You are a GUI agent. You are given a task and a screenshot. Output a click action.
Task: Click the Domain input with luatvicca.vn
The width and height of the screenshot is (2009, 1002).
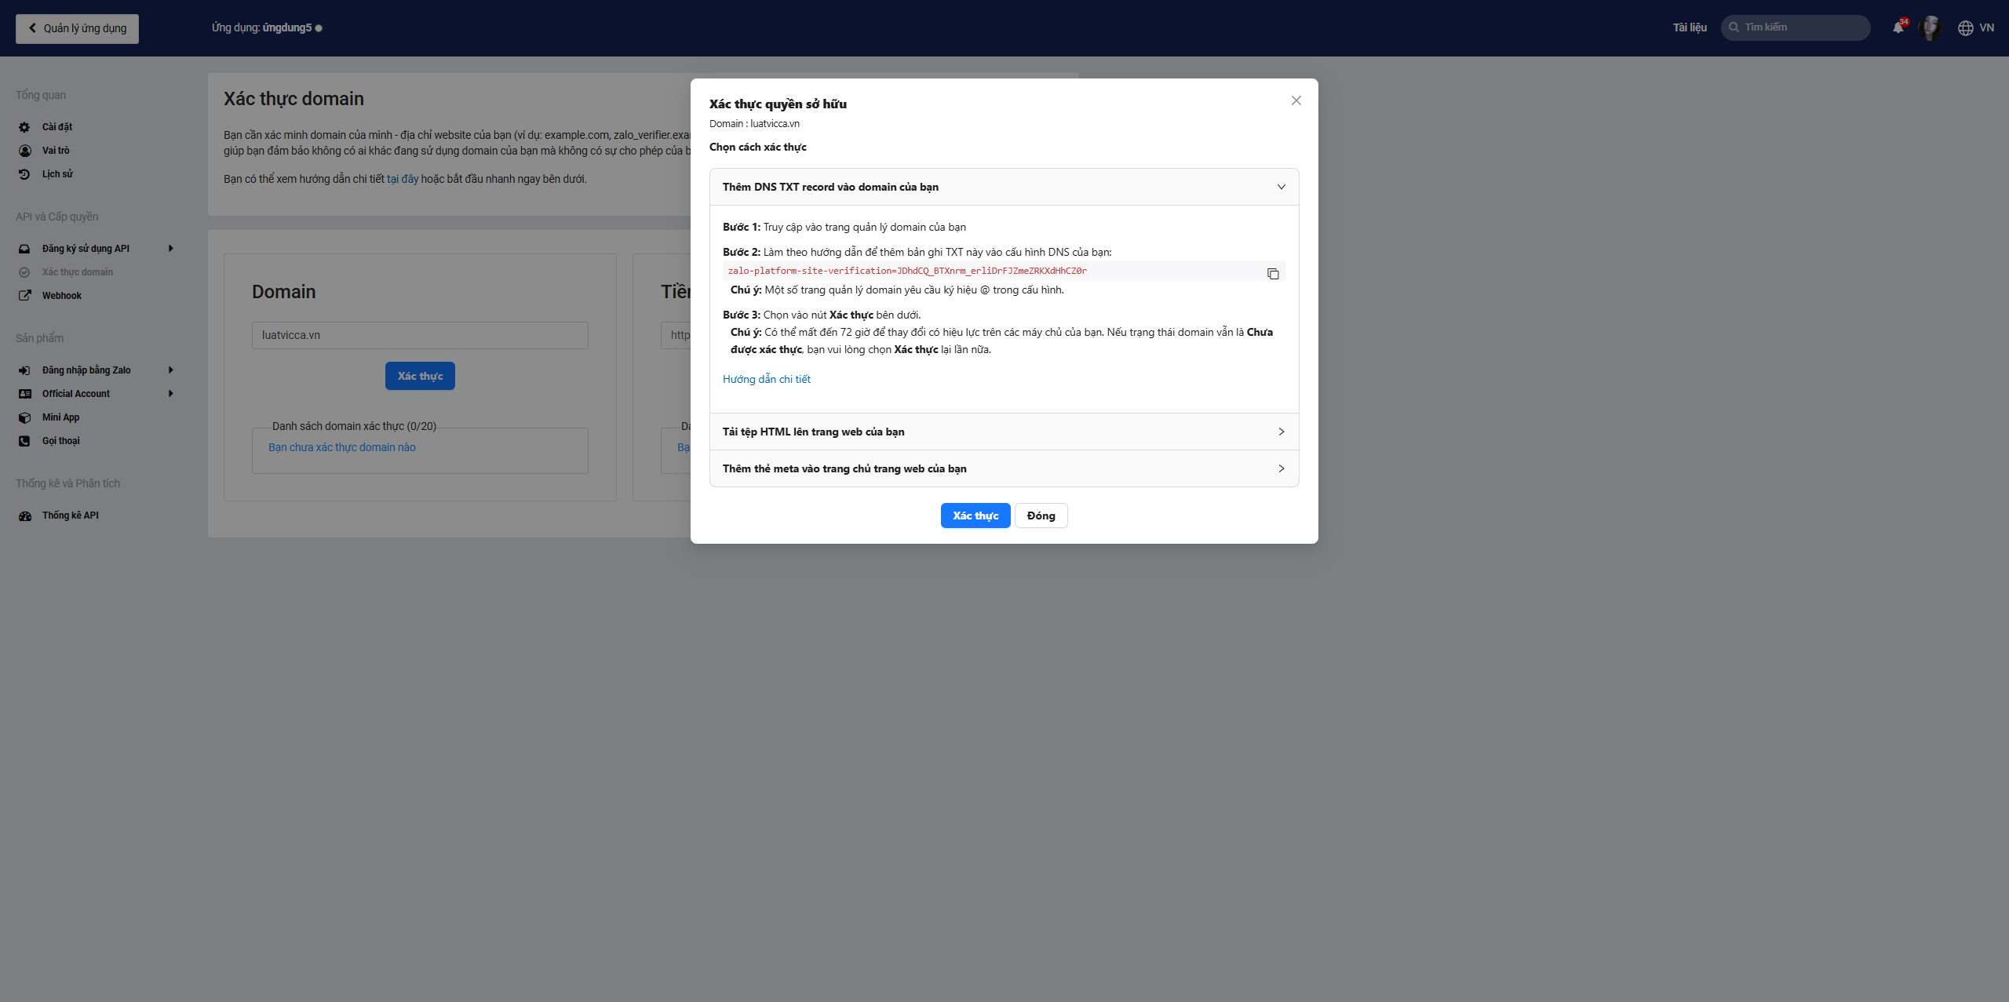[420, 335]
